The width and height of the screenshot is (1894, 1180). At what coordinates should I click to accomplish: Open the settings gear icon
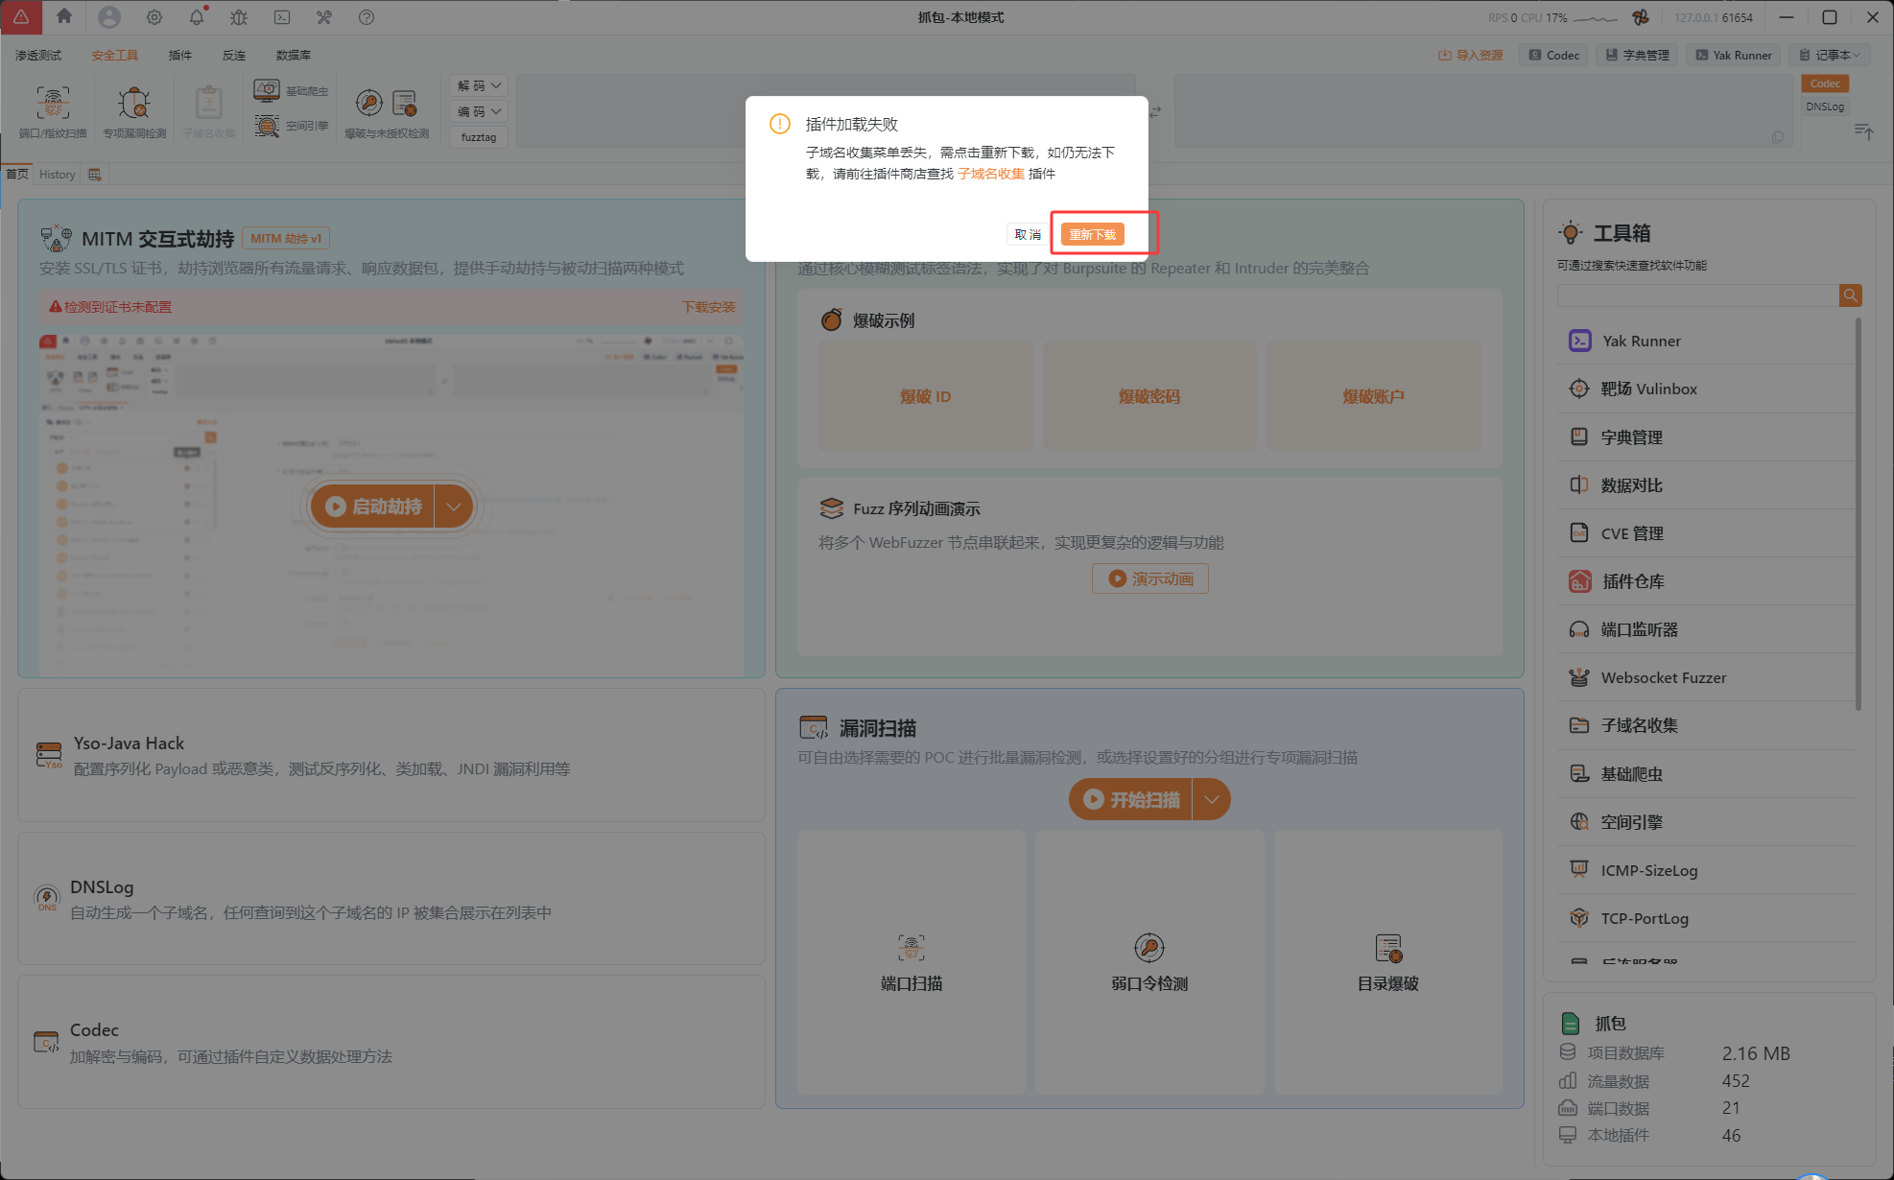[154, 17]
